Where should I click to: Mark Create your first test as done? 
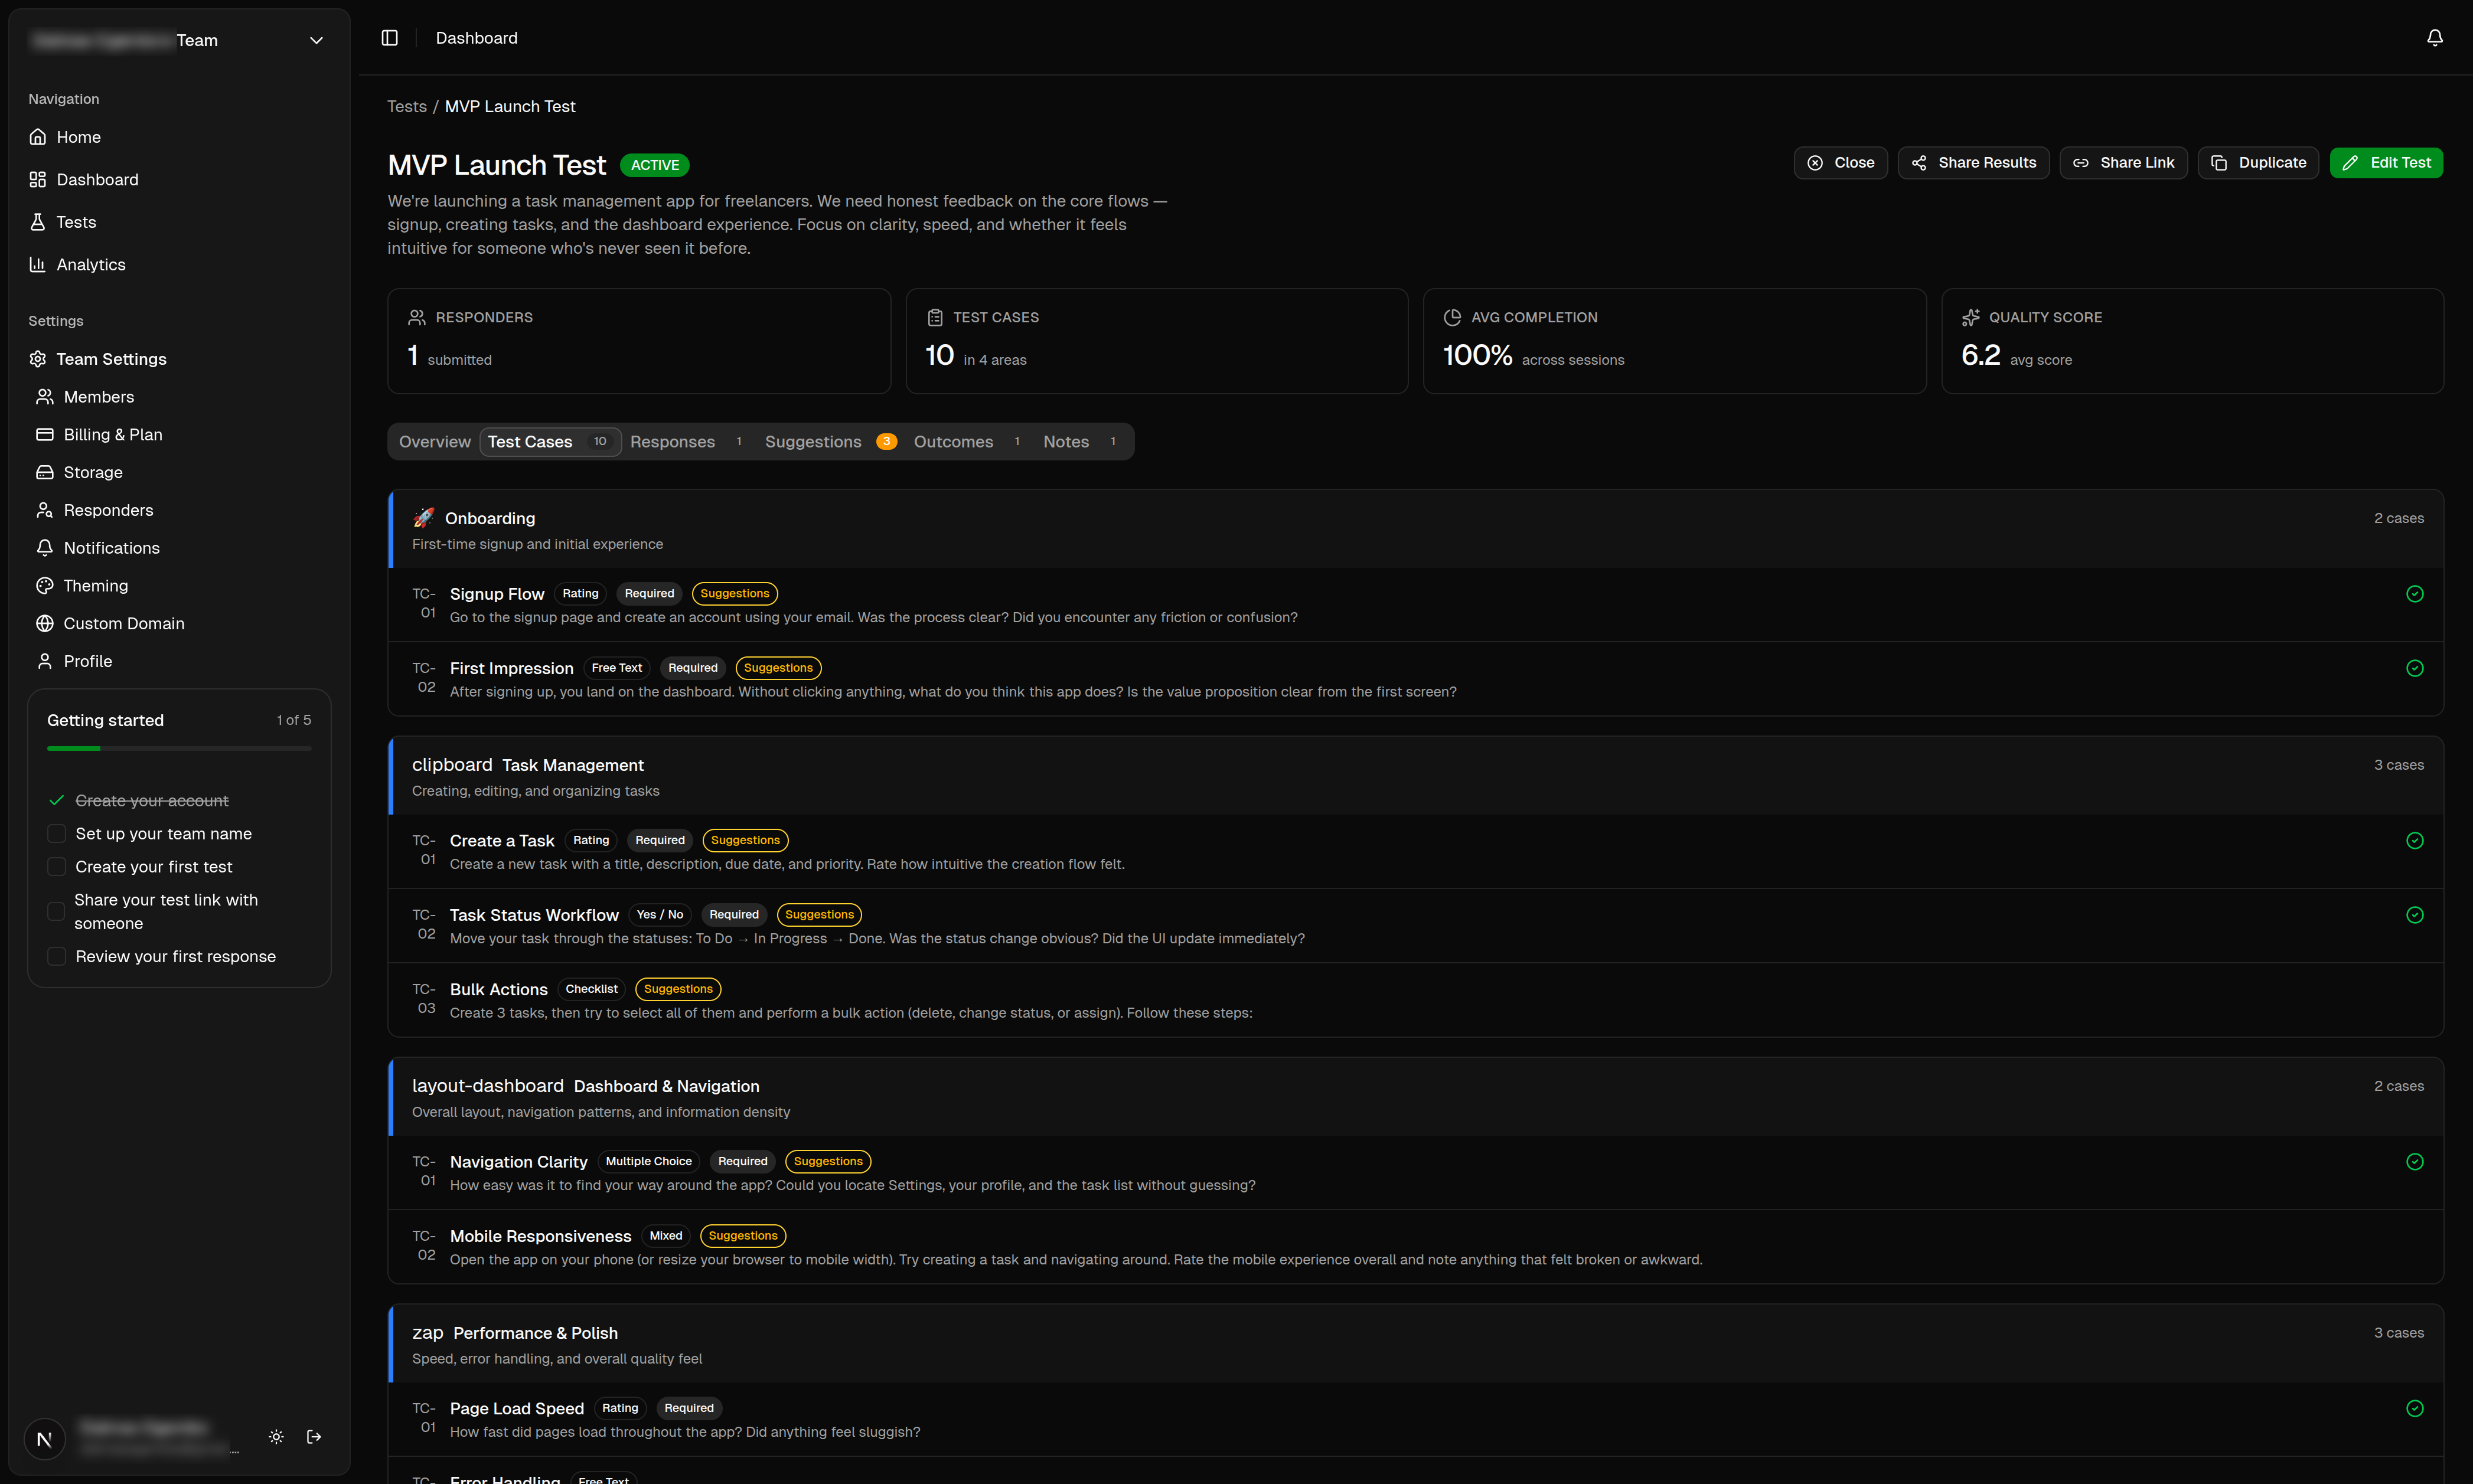(x=56, y=867)
